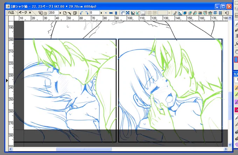Click the side panel toggle icon

point(227,13)
